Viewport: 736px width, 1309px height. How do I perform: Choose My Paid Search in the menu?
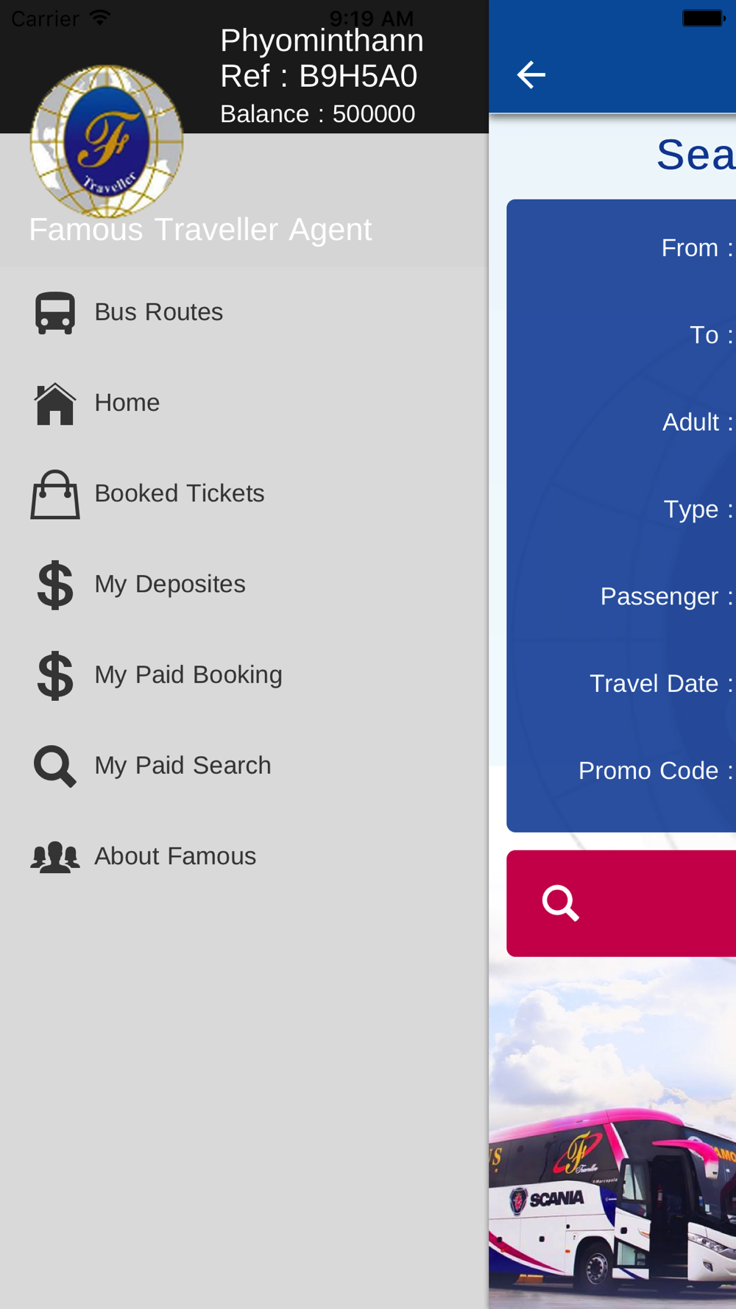tap(183, 766)
